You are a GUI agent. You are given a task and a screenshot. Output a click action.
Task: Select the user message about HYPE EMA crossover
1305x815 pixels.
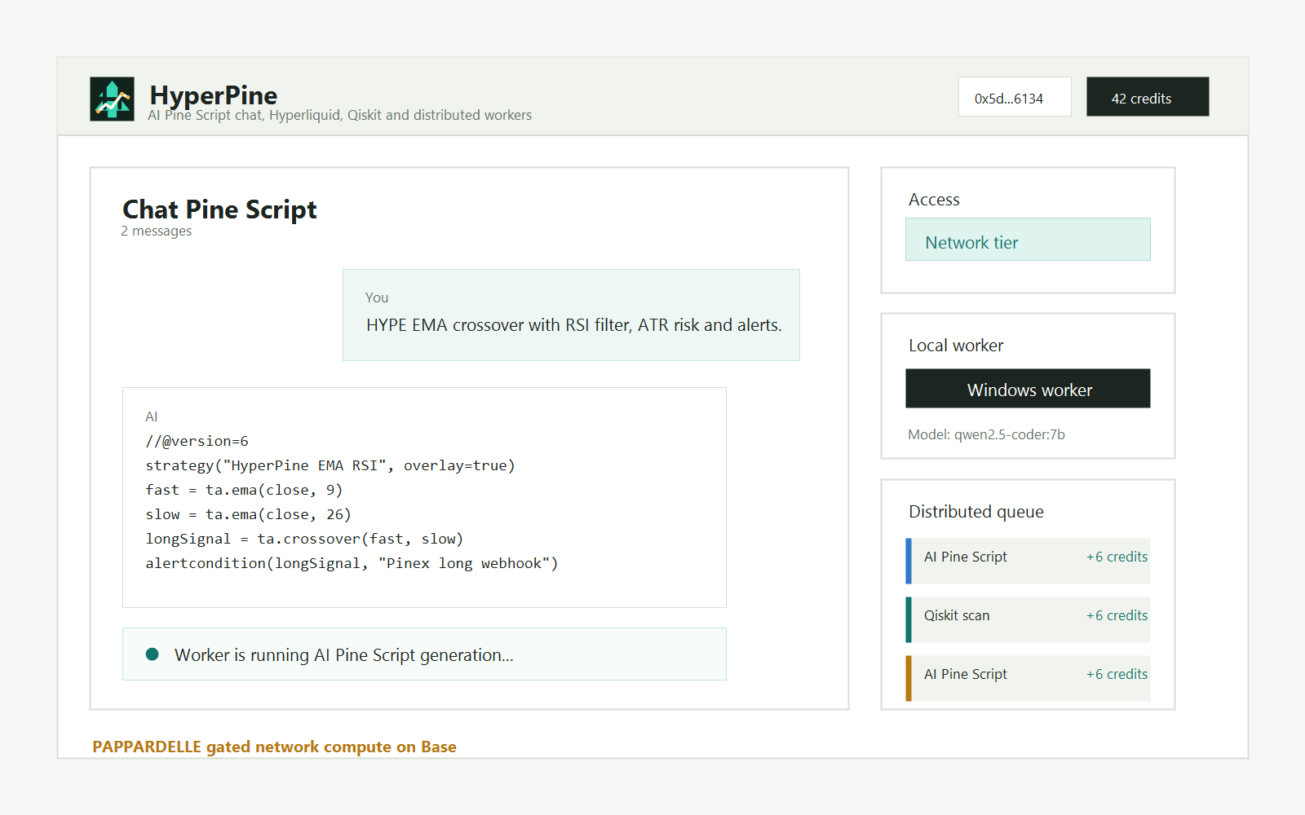coord(571,315)
